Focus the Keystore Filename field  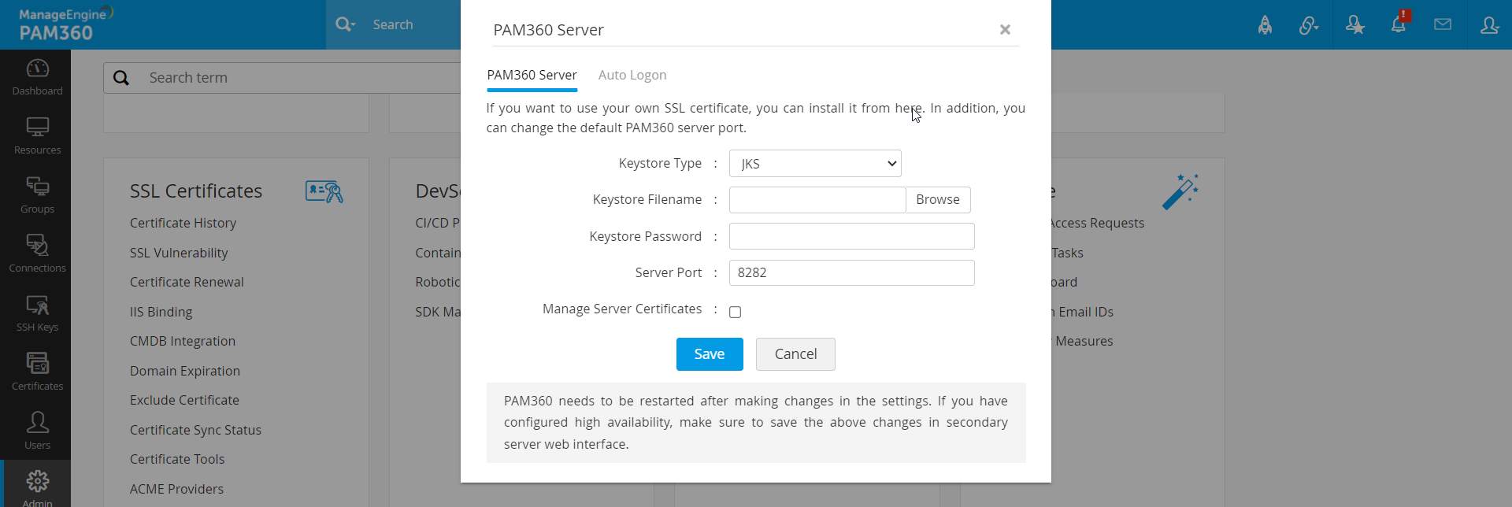click(817, 200)
